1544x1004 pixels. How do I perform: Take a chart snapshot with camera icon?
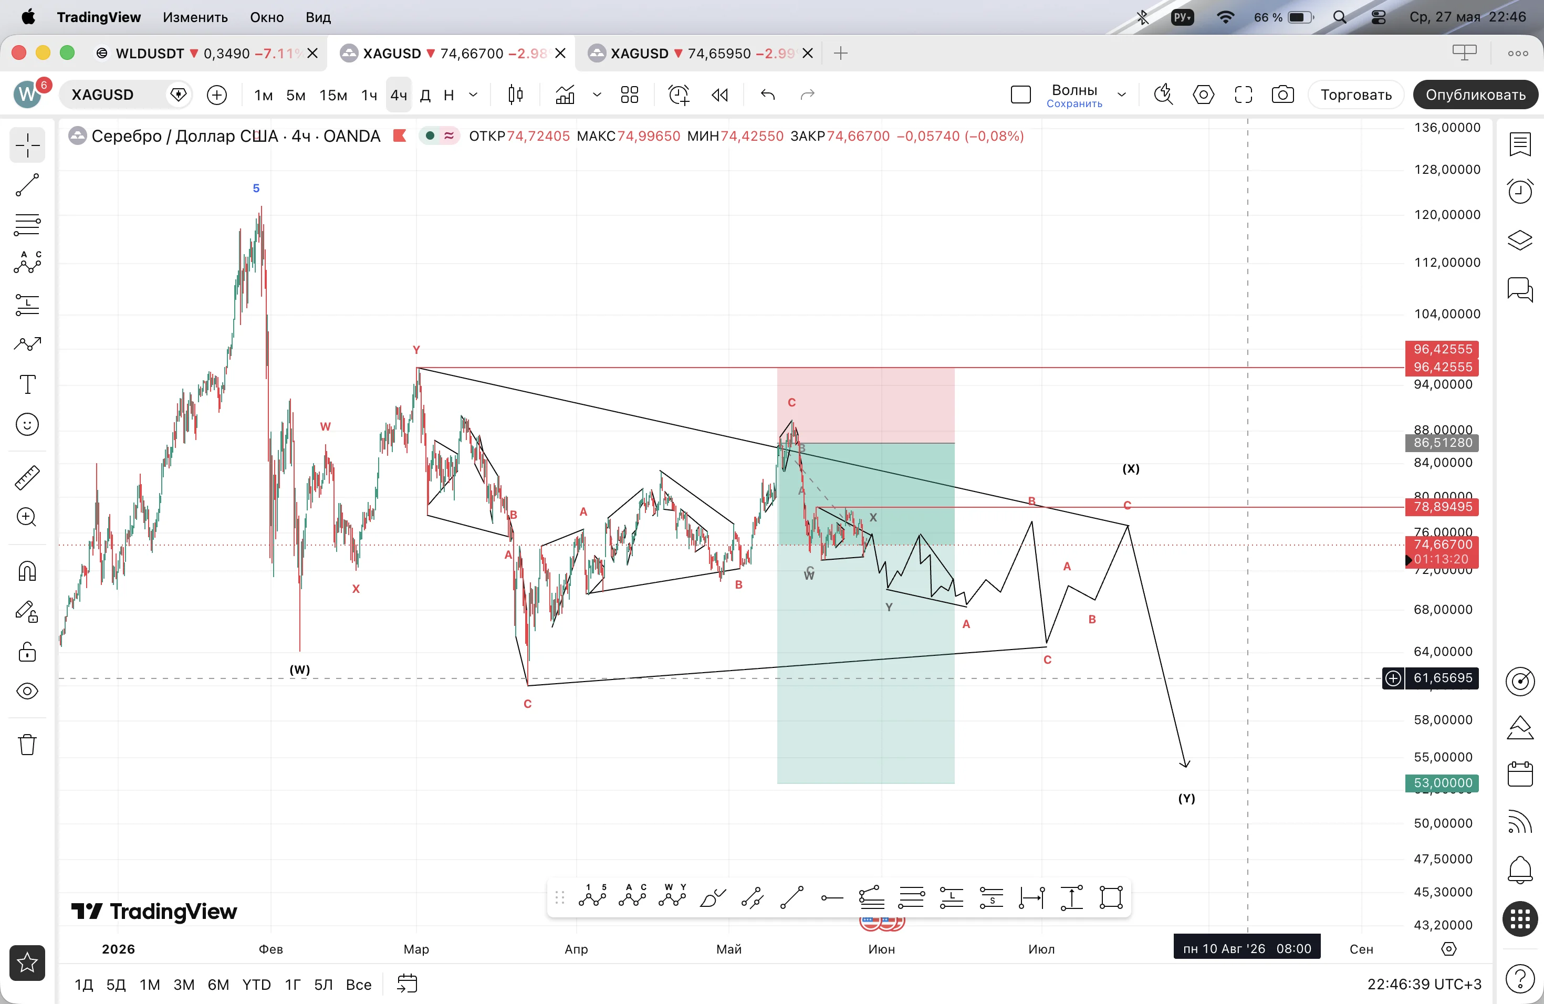tap(1282, 95)
